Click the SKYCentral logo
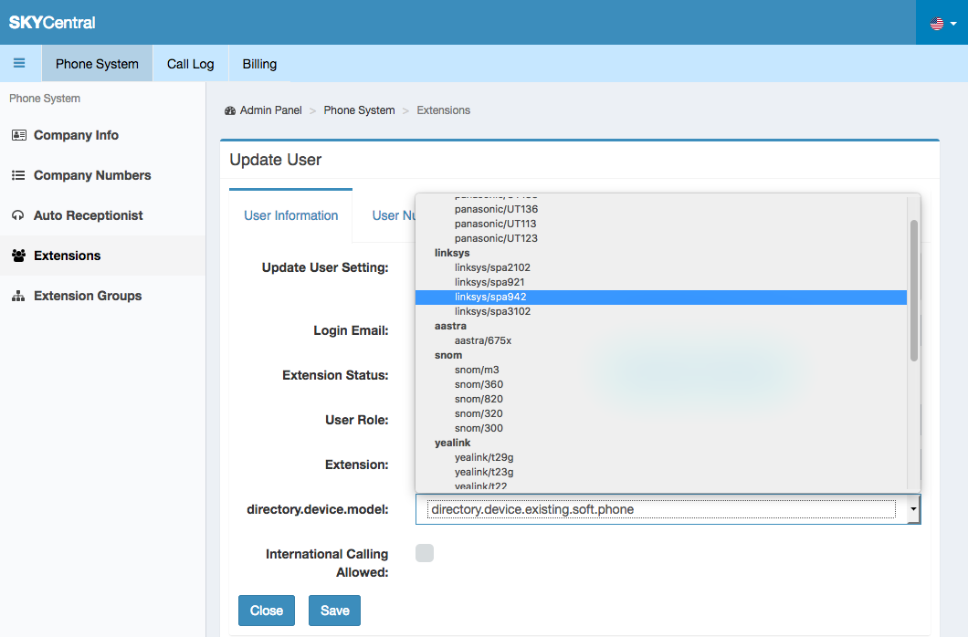This screenshot has height=637, width=968. tap(52, 23)
